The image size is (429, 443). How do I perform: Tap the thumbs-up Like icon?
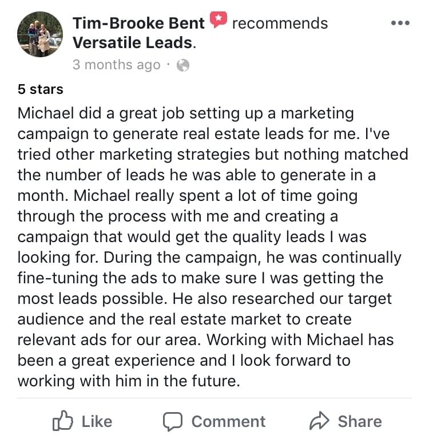coord(62,421)
